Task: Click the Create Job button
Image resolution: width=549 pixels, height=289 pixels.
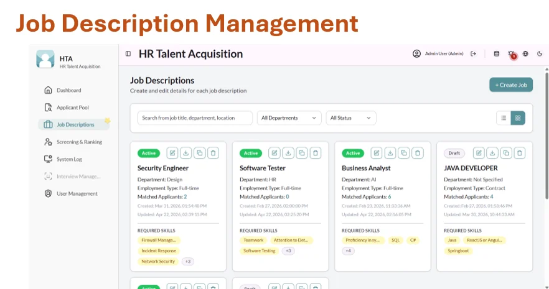Action: click(x=511, y=85)
